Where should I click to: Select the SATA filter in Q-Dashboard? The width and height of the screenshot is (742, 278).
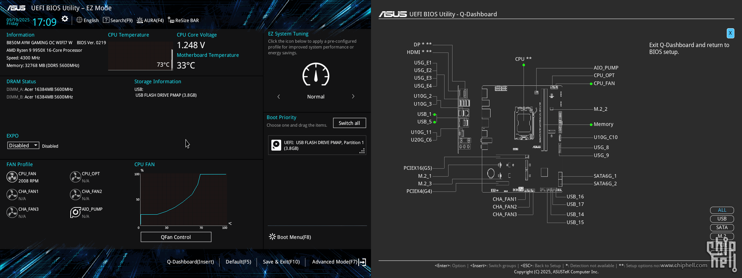pyautogui.click(x=722, y=228)
